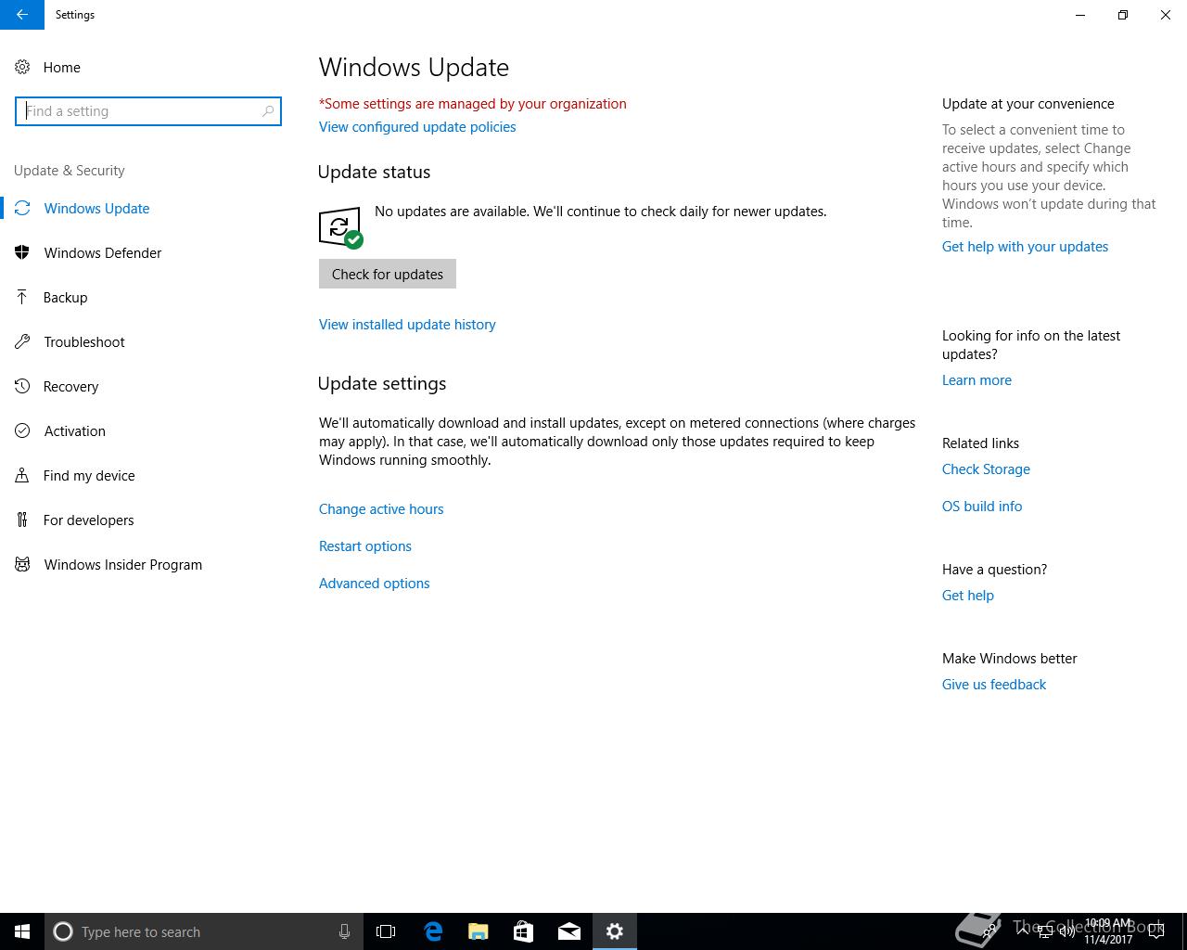Viewport: 1187px width, 950px height.
Task: Open the OS build info link
Action: pyautogui.click(x=982, y=507)
